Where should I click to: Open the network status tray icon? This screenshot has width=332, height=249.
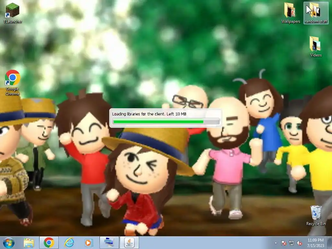291,243
